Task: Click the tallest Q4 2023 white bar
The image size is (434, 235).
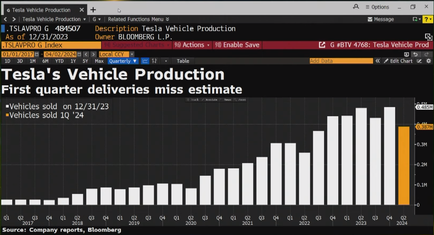Action: point(389,156)
